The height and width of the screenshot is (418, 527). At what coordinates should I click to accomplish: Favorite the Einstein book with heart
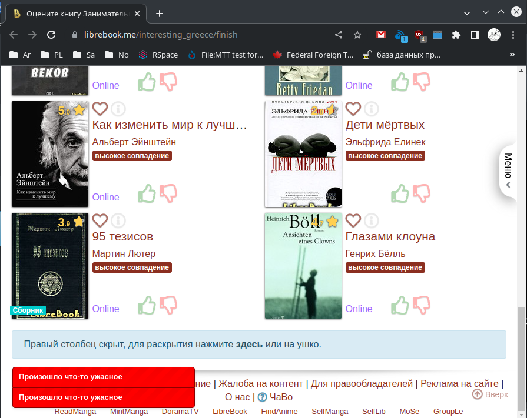(x=100, y=109)
